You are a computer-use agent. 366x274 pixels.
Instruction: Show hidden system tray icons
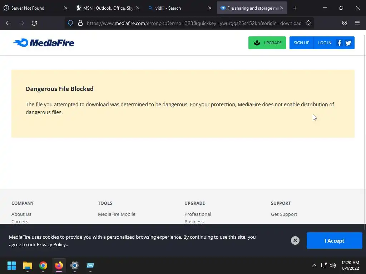click(314, 265)
